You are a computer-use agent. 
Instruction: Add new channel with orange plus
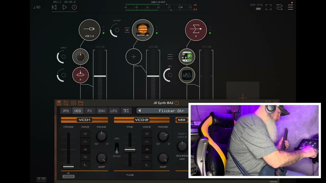[243, 97]
